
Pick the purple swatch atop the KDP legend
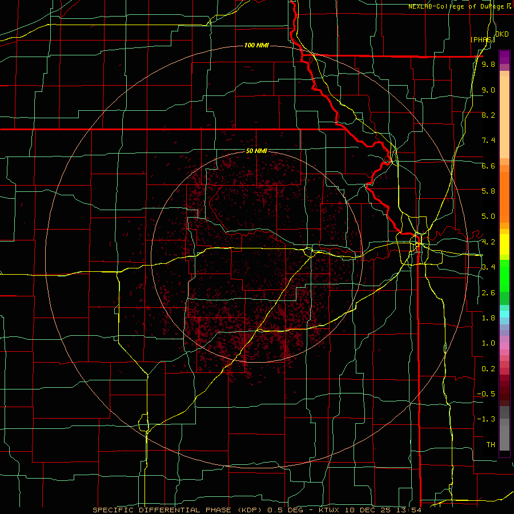tap(504, 57)
